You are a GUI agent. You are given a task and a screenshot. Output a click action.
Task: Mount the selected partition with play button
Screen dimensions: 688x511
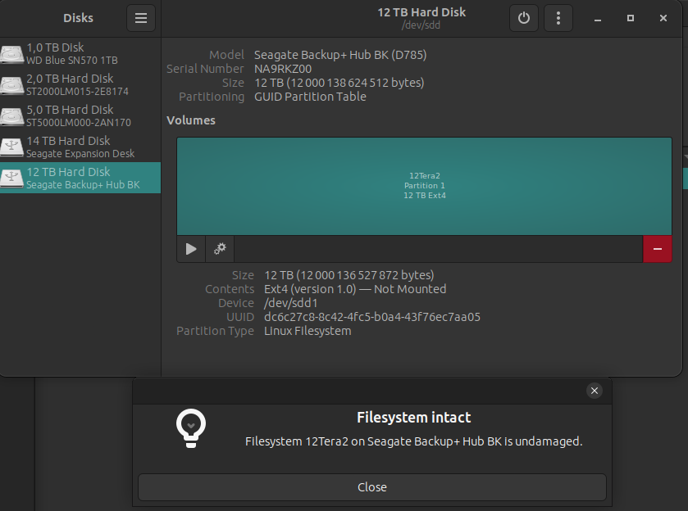coord(191,249)
